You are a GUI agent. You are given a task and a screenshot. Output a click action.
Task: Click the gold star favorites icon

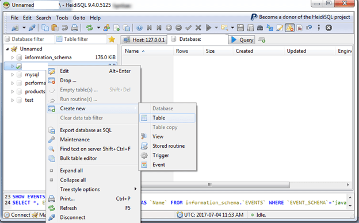pos(112,39)
